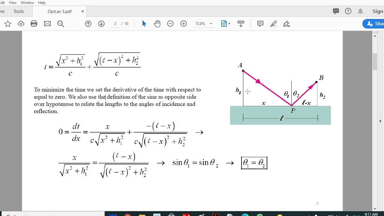Bookmark this file with the star icon

pyautogui.click(x=8, y=24)
